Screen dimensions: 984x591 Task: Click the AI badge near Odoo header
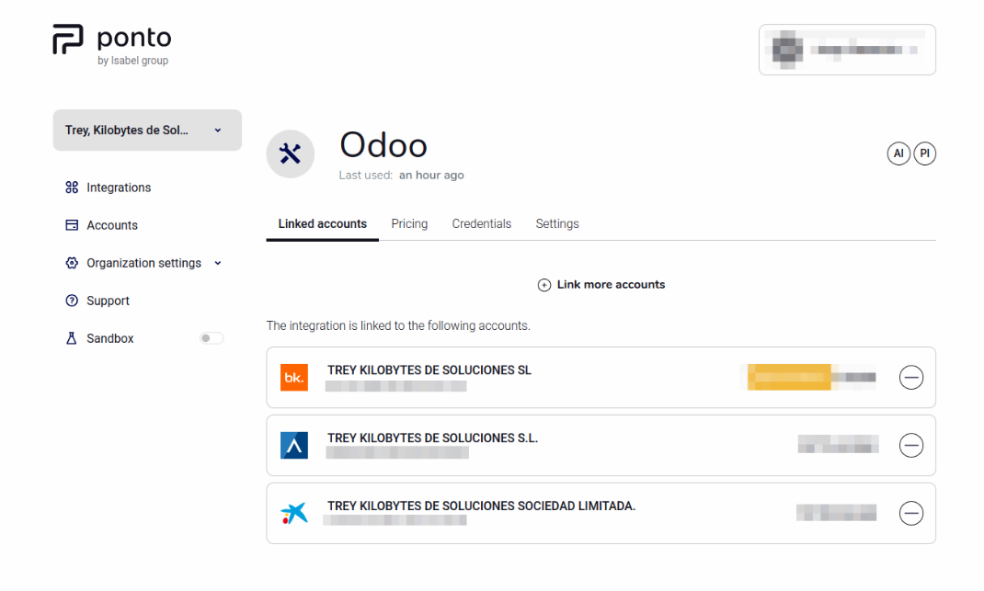(898, 153)
